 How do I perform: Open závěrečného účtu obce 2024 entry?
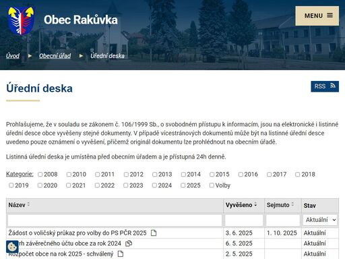70,243
